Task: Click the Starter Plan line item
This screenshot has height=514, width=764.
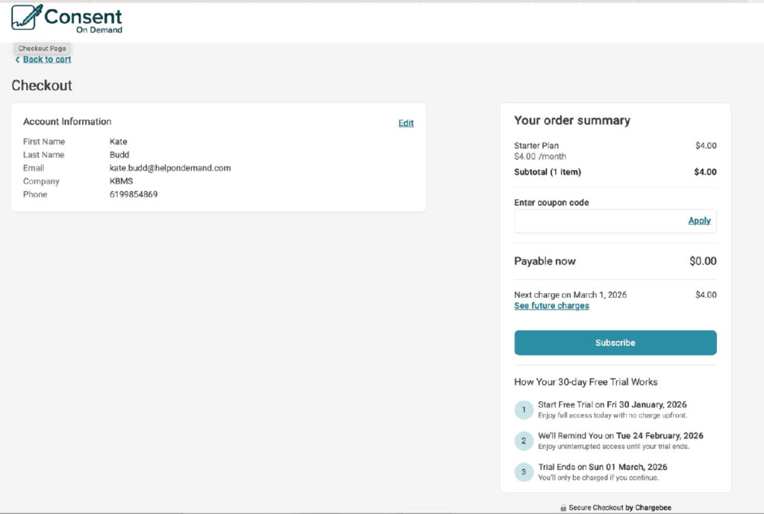Action: point(536,145)
